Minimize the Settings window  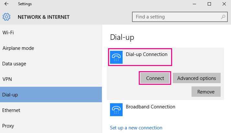click(x=194, y=4)
